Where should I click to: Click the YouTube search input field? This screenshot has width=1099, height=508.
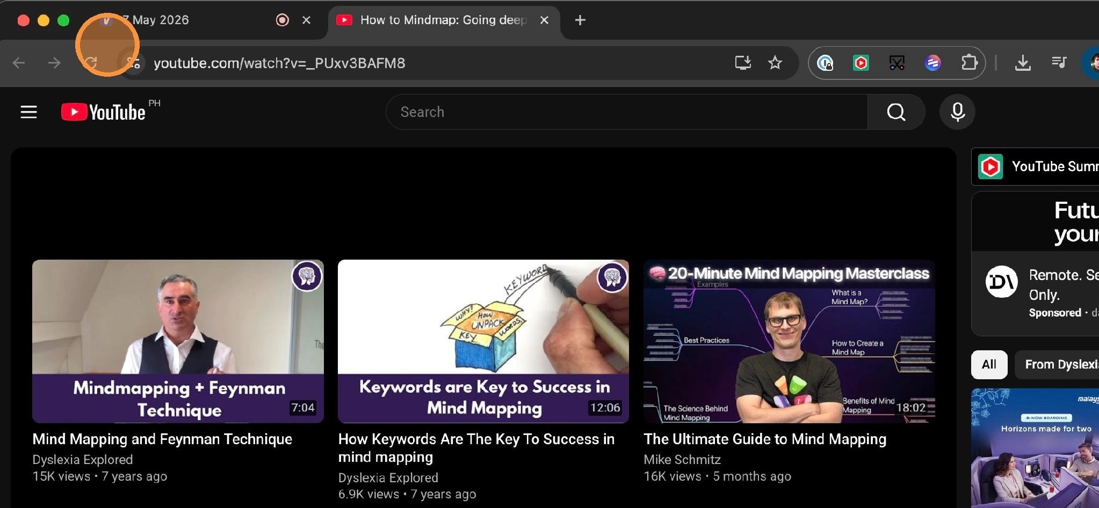click(x=626, y=112)
